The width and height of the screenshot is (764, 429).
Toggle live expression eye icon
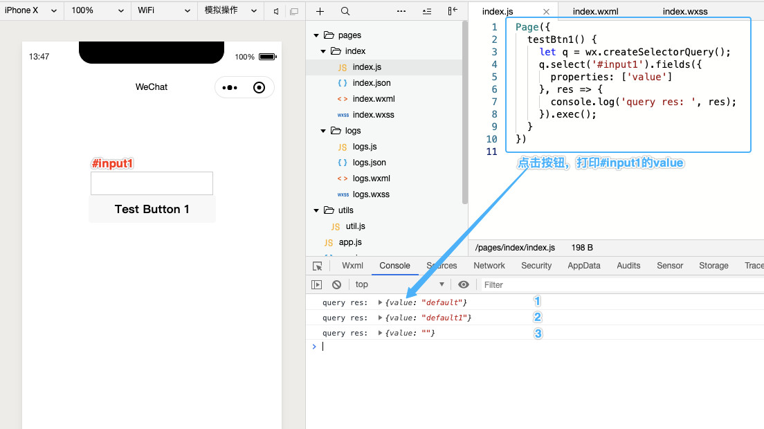click(x=464, y=284)
